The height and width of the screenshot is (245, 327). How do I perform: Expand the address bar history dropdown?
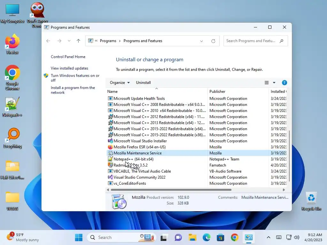202,41
